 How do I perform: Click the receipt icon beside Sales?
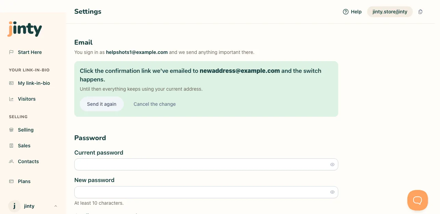click(x=11, y=146)
